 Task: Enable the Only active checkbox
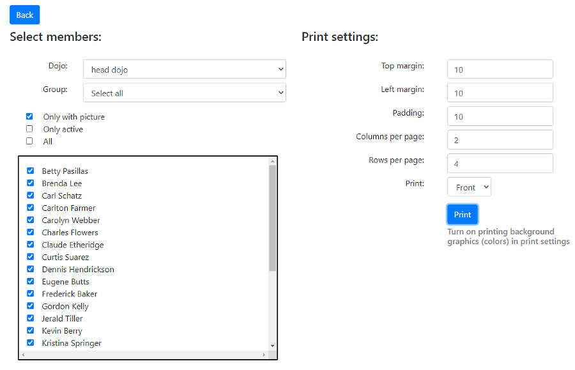pyautogui.click(x=29, y=128)
